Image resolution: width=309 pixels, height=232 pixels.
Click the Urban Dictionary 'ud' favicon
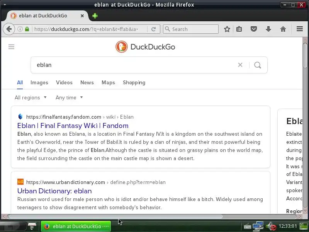pos(20,182)
